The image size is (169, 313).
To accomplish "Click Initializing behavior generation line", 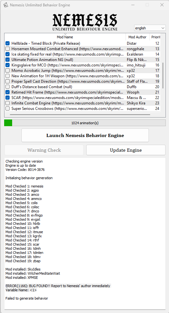I will click(x=29, y=178).
